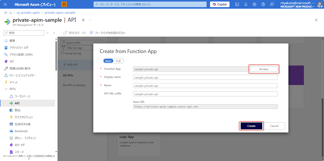The image size is (324, 161).
Task: Open the feedback icon in the header
Action: [272, 4]
